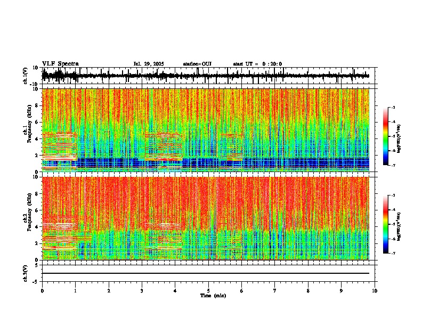
Task: Click time axis tick label "5"
Action: point(208,291)
